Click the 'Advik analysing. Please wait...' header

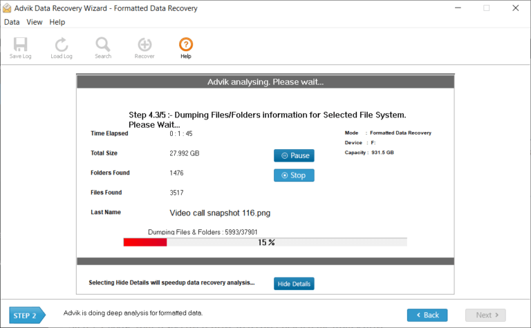(265, 82)
